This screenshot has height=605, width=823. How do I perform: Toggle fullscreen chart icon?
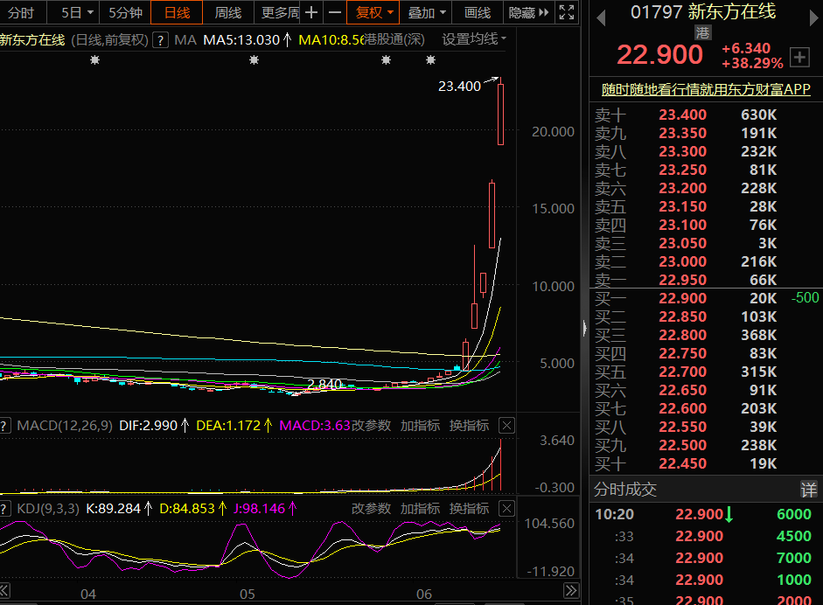(567, 12)
